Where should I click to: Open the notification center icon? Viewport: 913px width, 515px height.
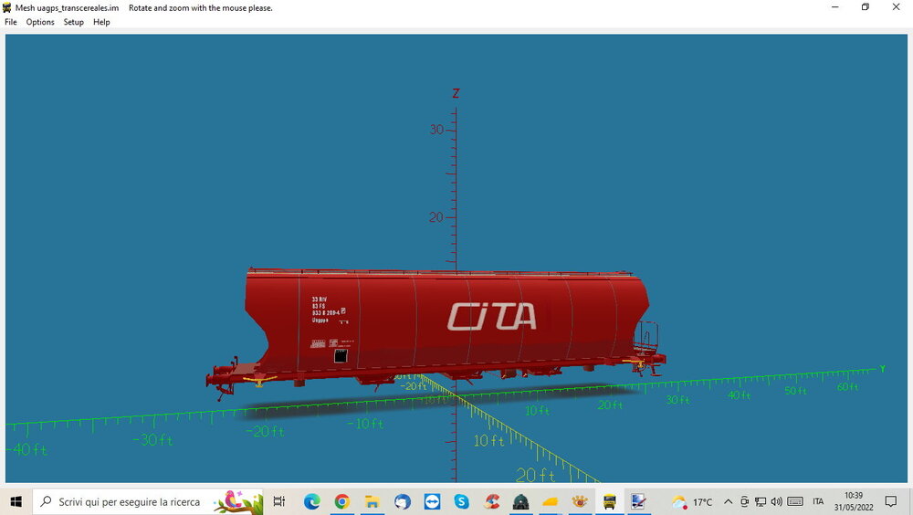coord(891,501)
